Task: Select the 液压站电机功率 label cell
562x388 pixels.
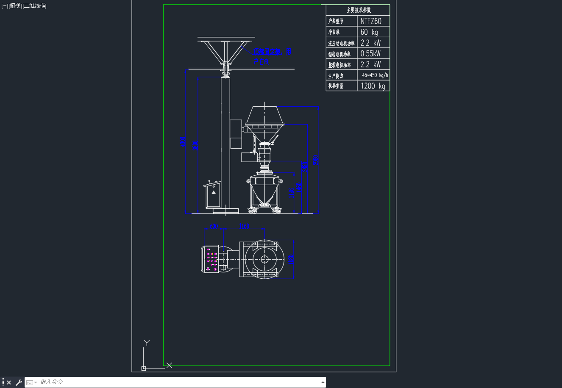Action: tap(341, 43)
